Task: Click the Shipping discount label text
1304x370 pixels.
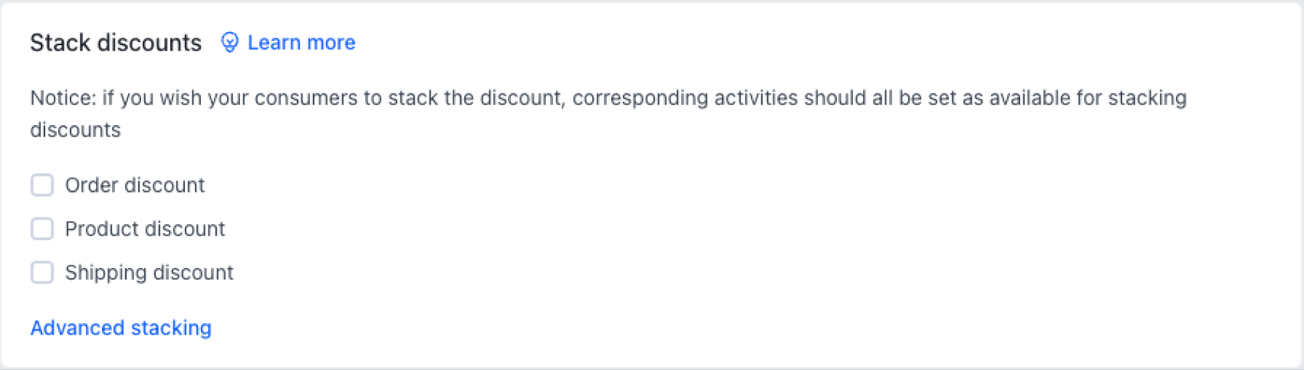Action: [x=149, y=273]
